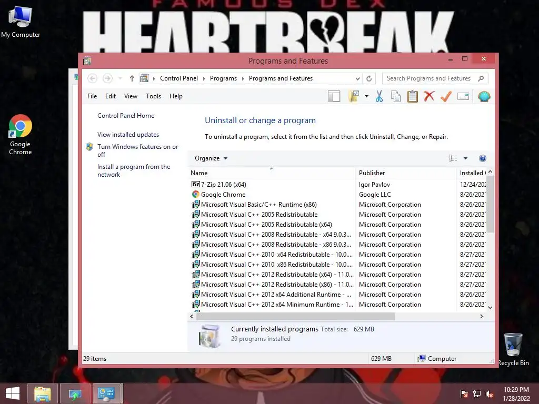Select Visual C++ 2012 x64 Additional Runtime row
This screenshot has width=539, height=404.
click(276, 295)
